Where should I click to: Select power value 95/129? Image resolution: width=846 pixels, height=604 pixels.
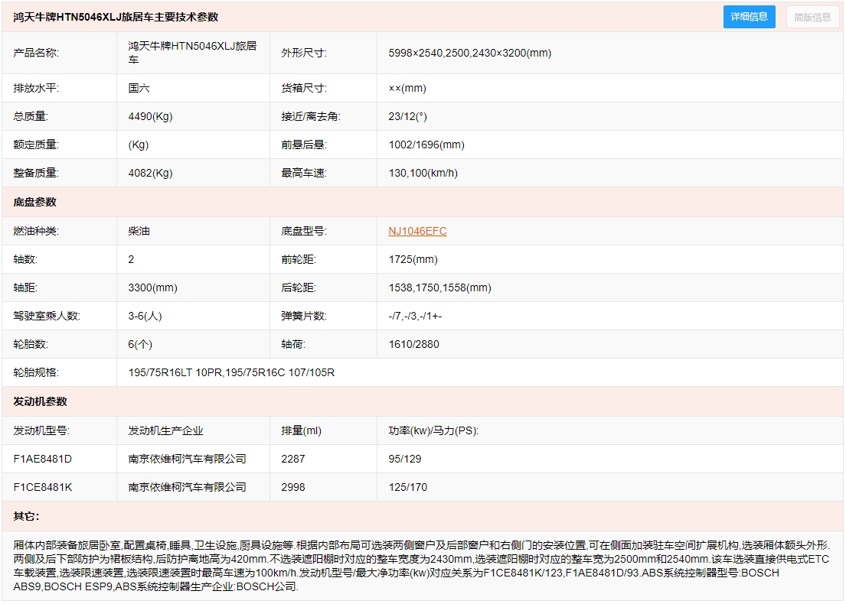tap(405, 459)
